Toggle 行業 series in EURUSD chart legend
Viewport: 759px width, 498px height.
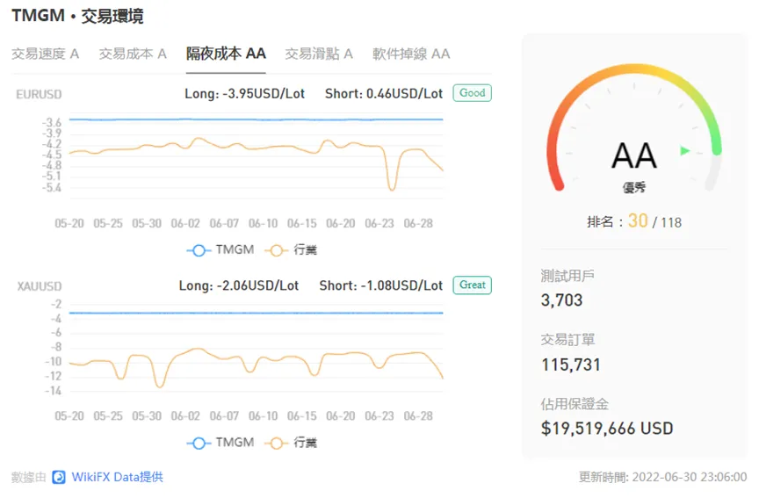pos(291,250)
